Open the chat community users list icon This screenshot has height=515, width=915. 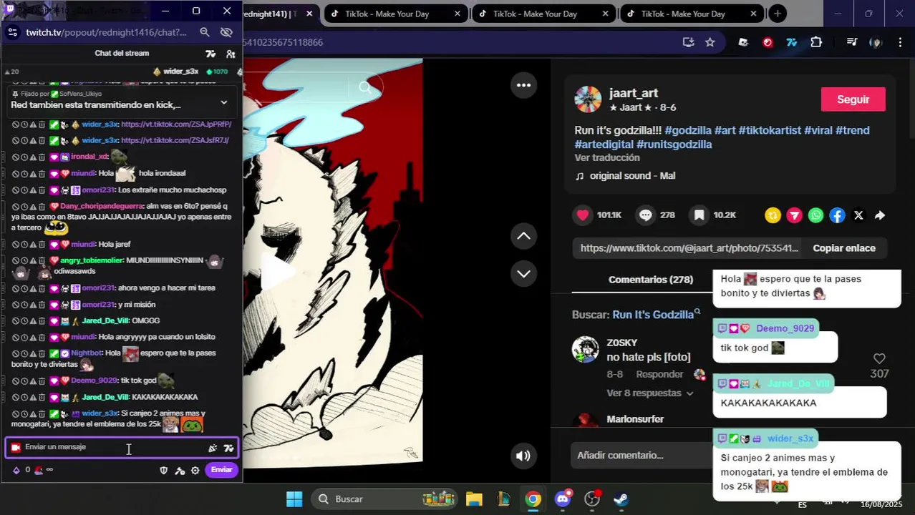pyautogui.click(x=231, y=54)
